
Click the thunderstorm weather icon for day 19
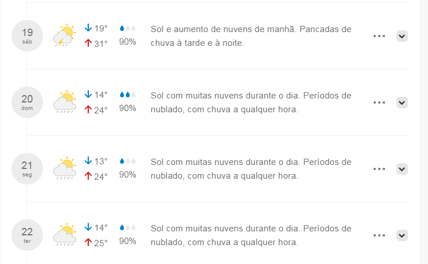click(65, 35)
